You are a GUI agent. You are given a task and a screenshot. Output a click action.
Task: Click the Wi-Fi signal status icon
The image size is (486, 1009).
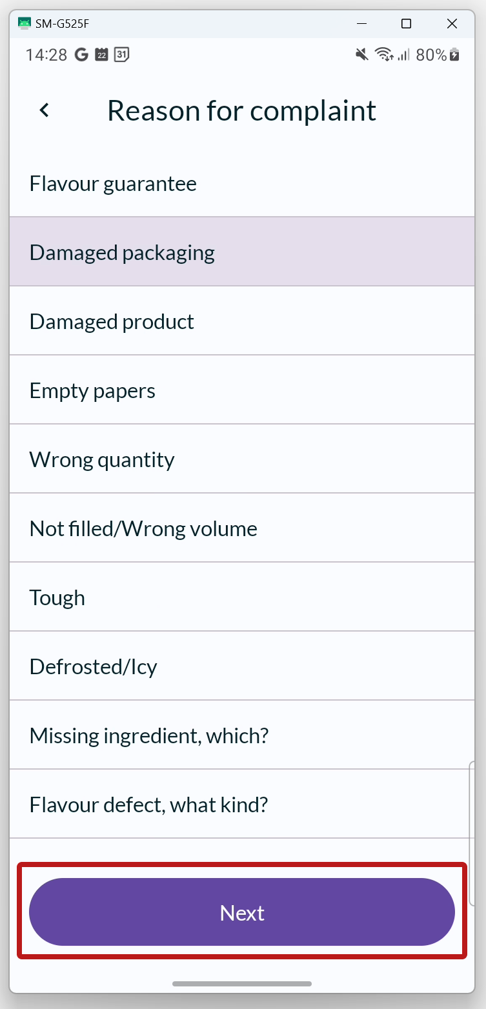(x=384, y=55)
